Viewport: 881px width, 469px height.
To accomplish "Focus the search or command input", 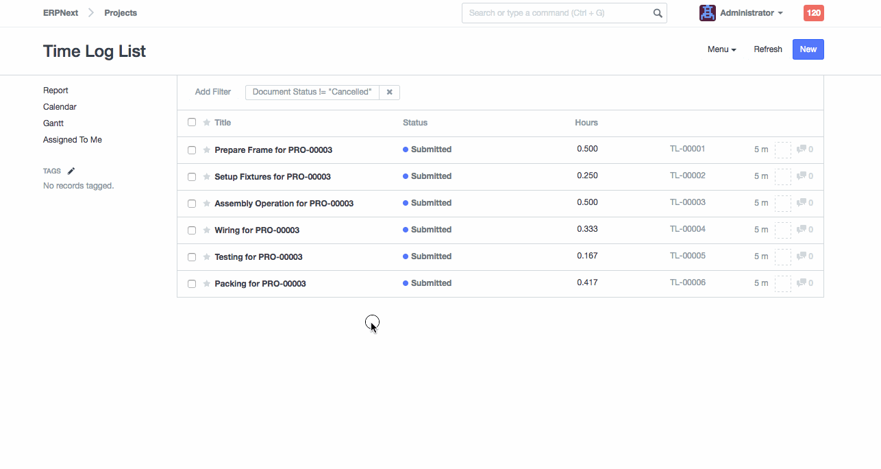I will [556, 13].
